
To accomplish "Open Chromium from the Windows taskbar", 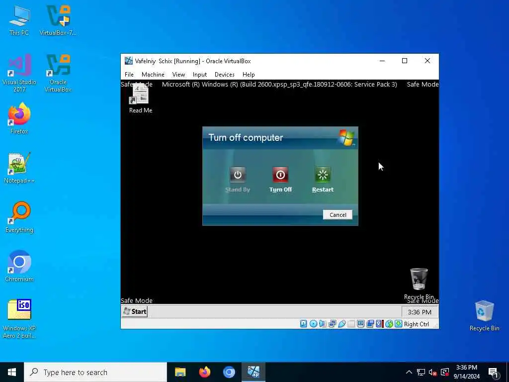I will tap(229, 372).
